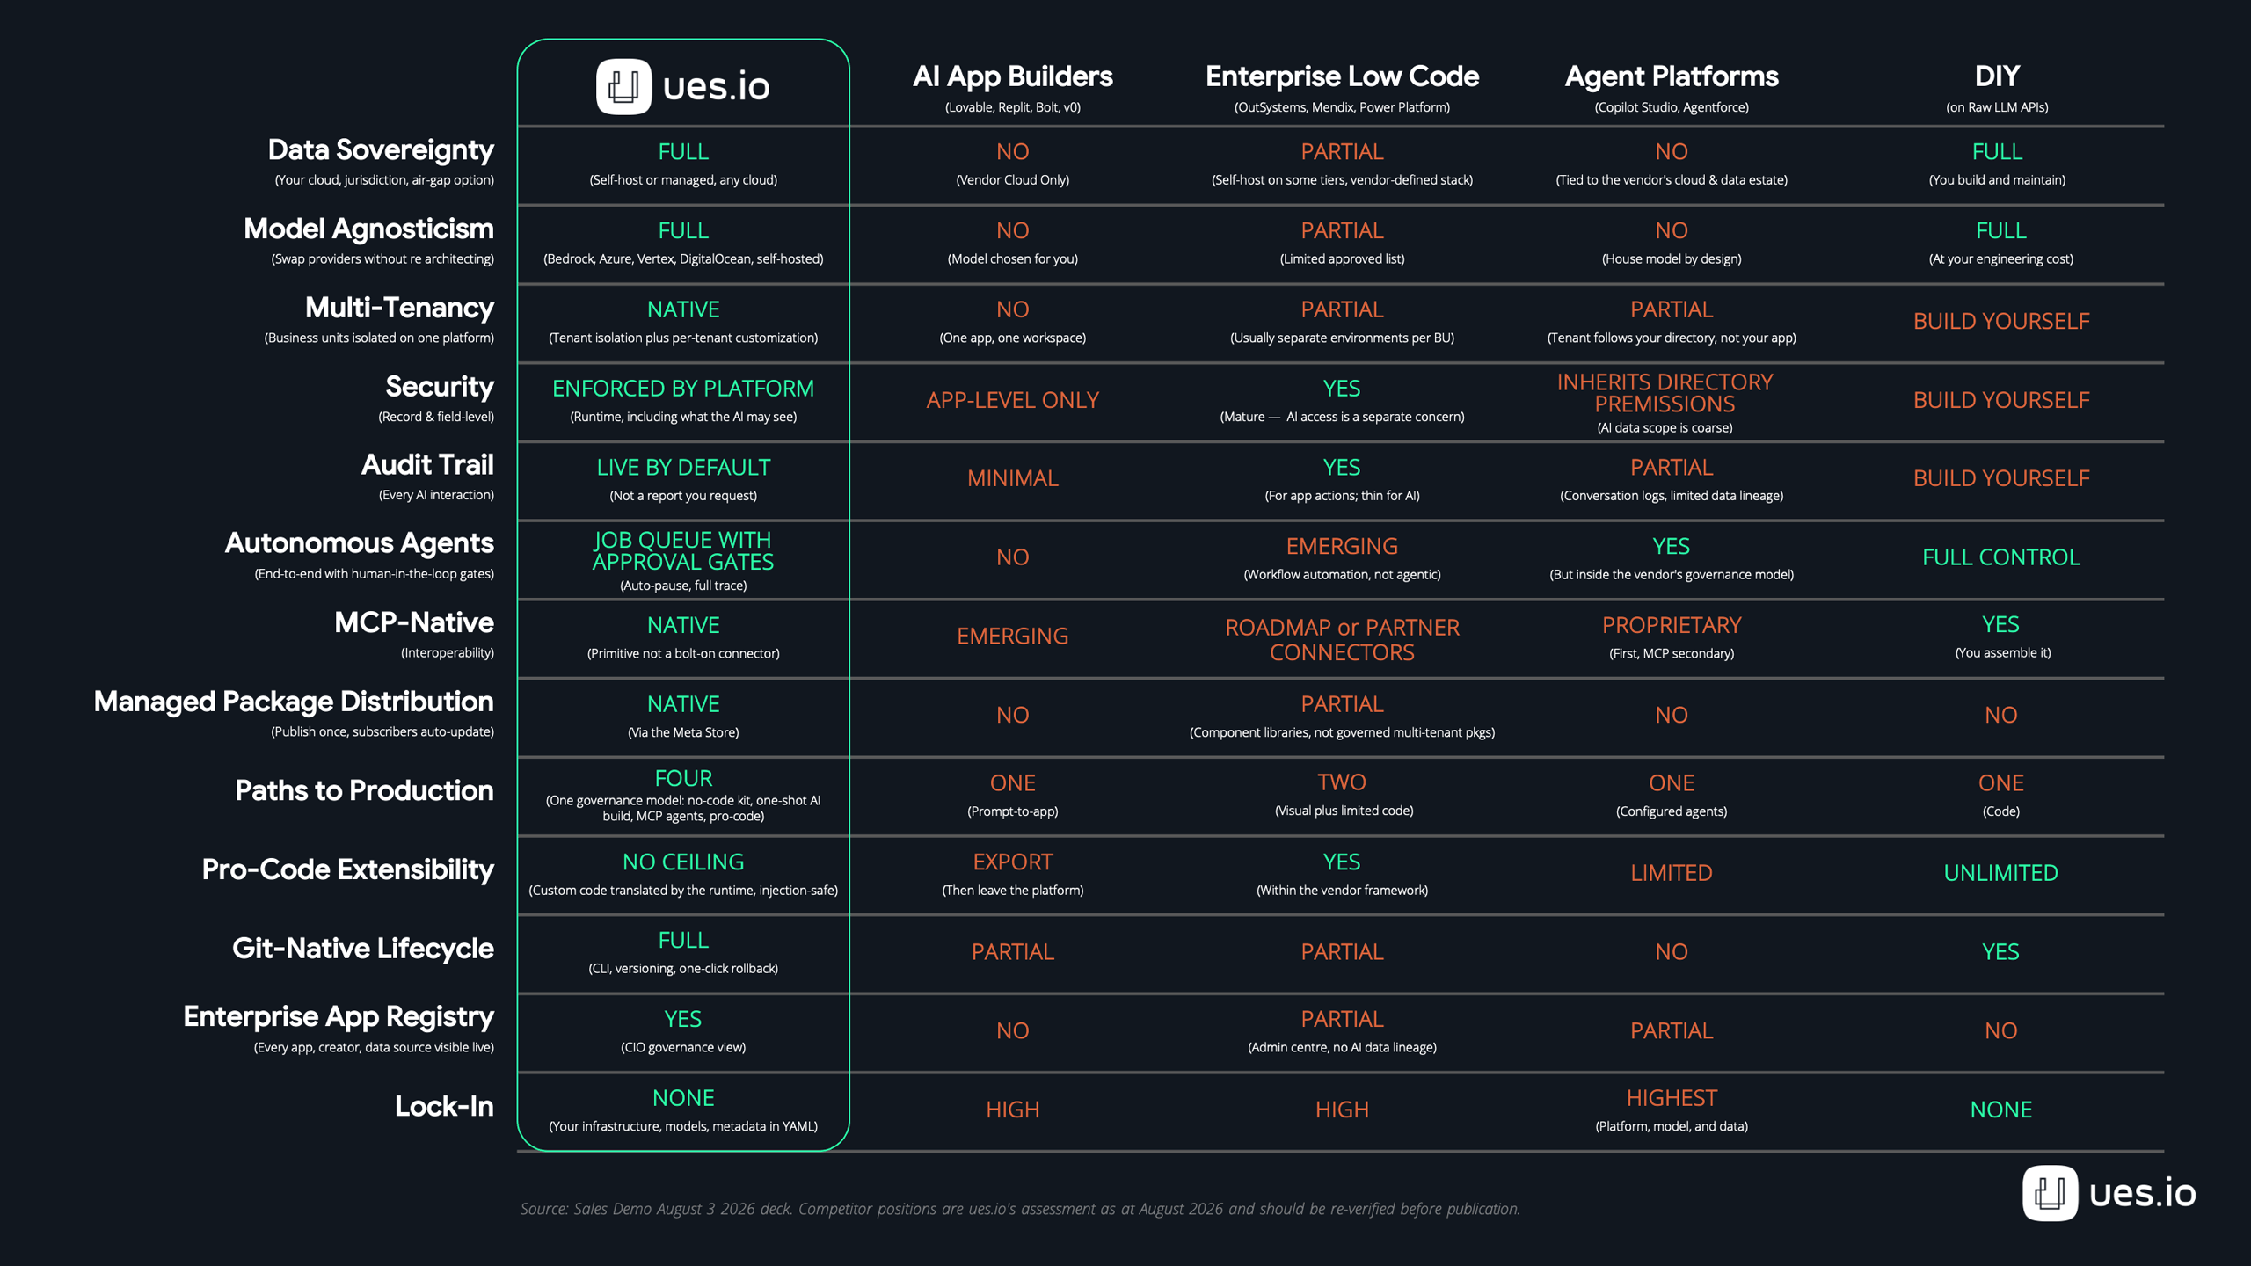This screenshot has width=2251, height=1266.
Task: Click BUILD YOURSELF in Multi-Tenancy row
Action: pos(2001,322)
